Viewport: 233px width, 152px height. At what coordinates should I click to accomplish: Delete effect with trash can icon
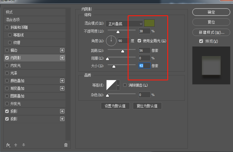click(x=66, y=145)
